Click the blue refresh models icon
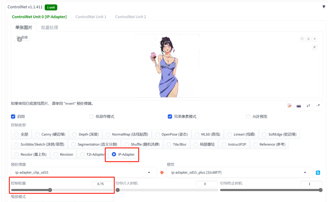 coord(318,173)
